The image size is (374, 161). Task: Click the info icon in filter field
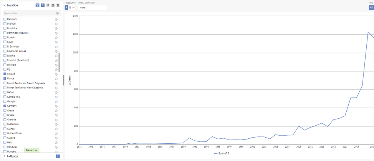58,13
